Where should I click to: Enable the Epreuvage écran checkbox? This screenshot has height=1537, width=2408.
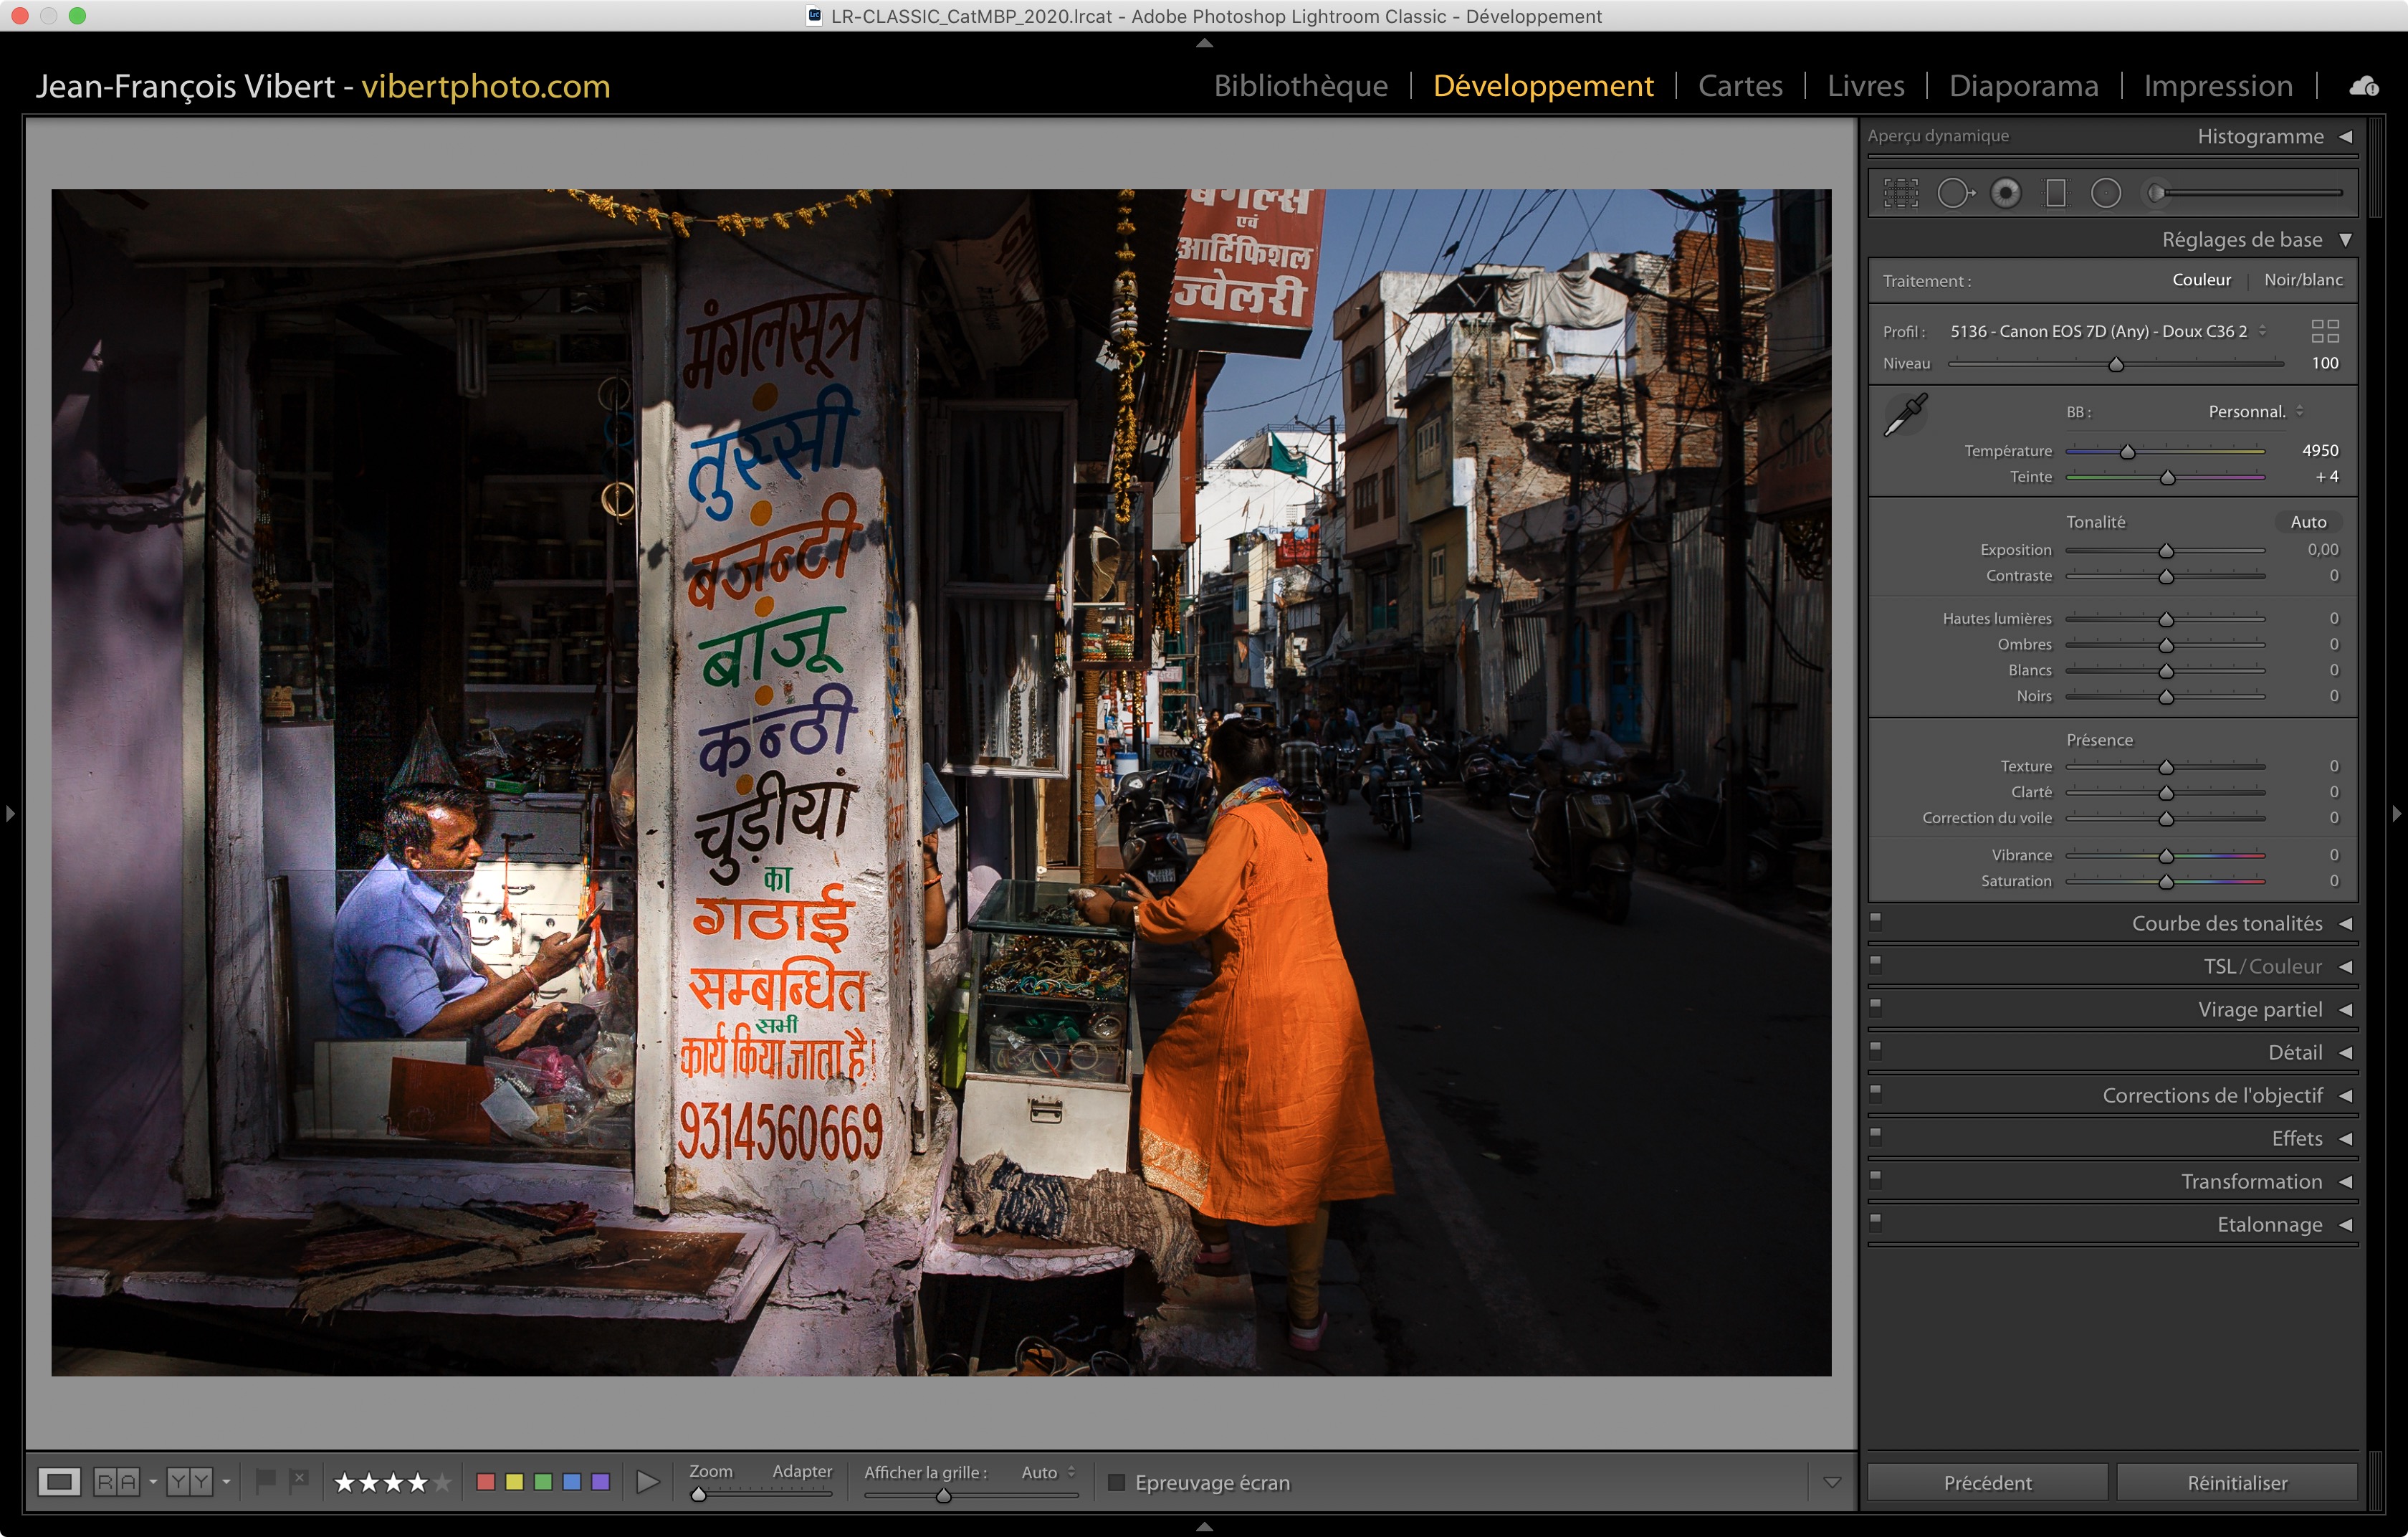click(x=1117, y=1482)
